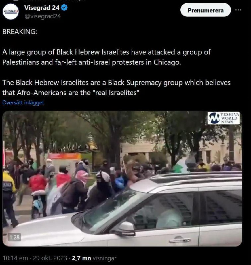Click the 1:28 video duration badge

click(15, 237)
